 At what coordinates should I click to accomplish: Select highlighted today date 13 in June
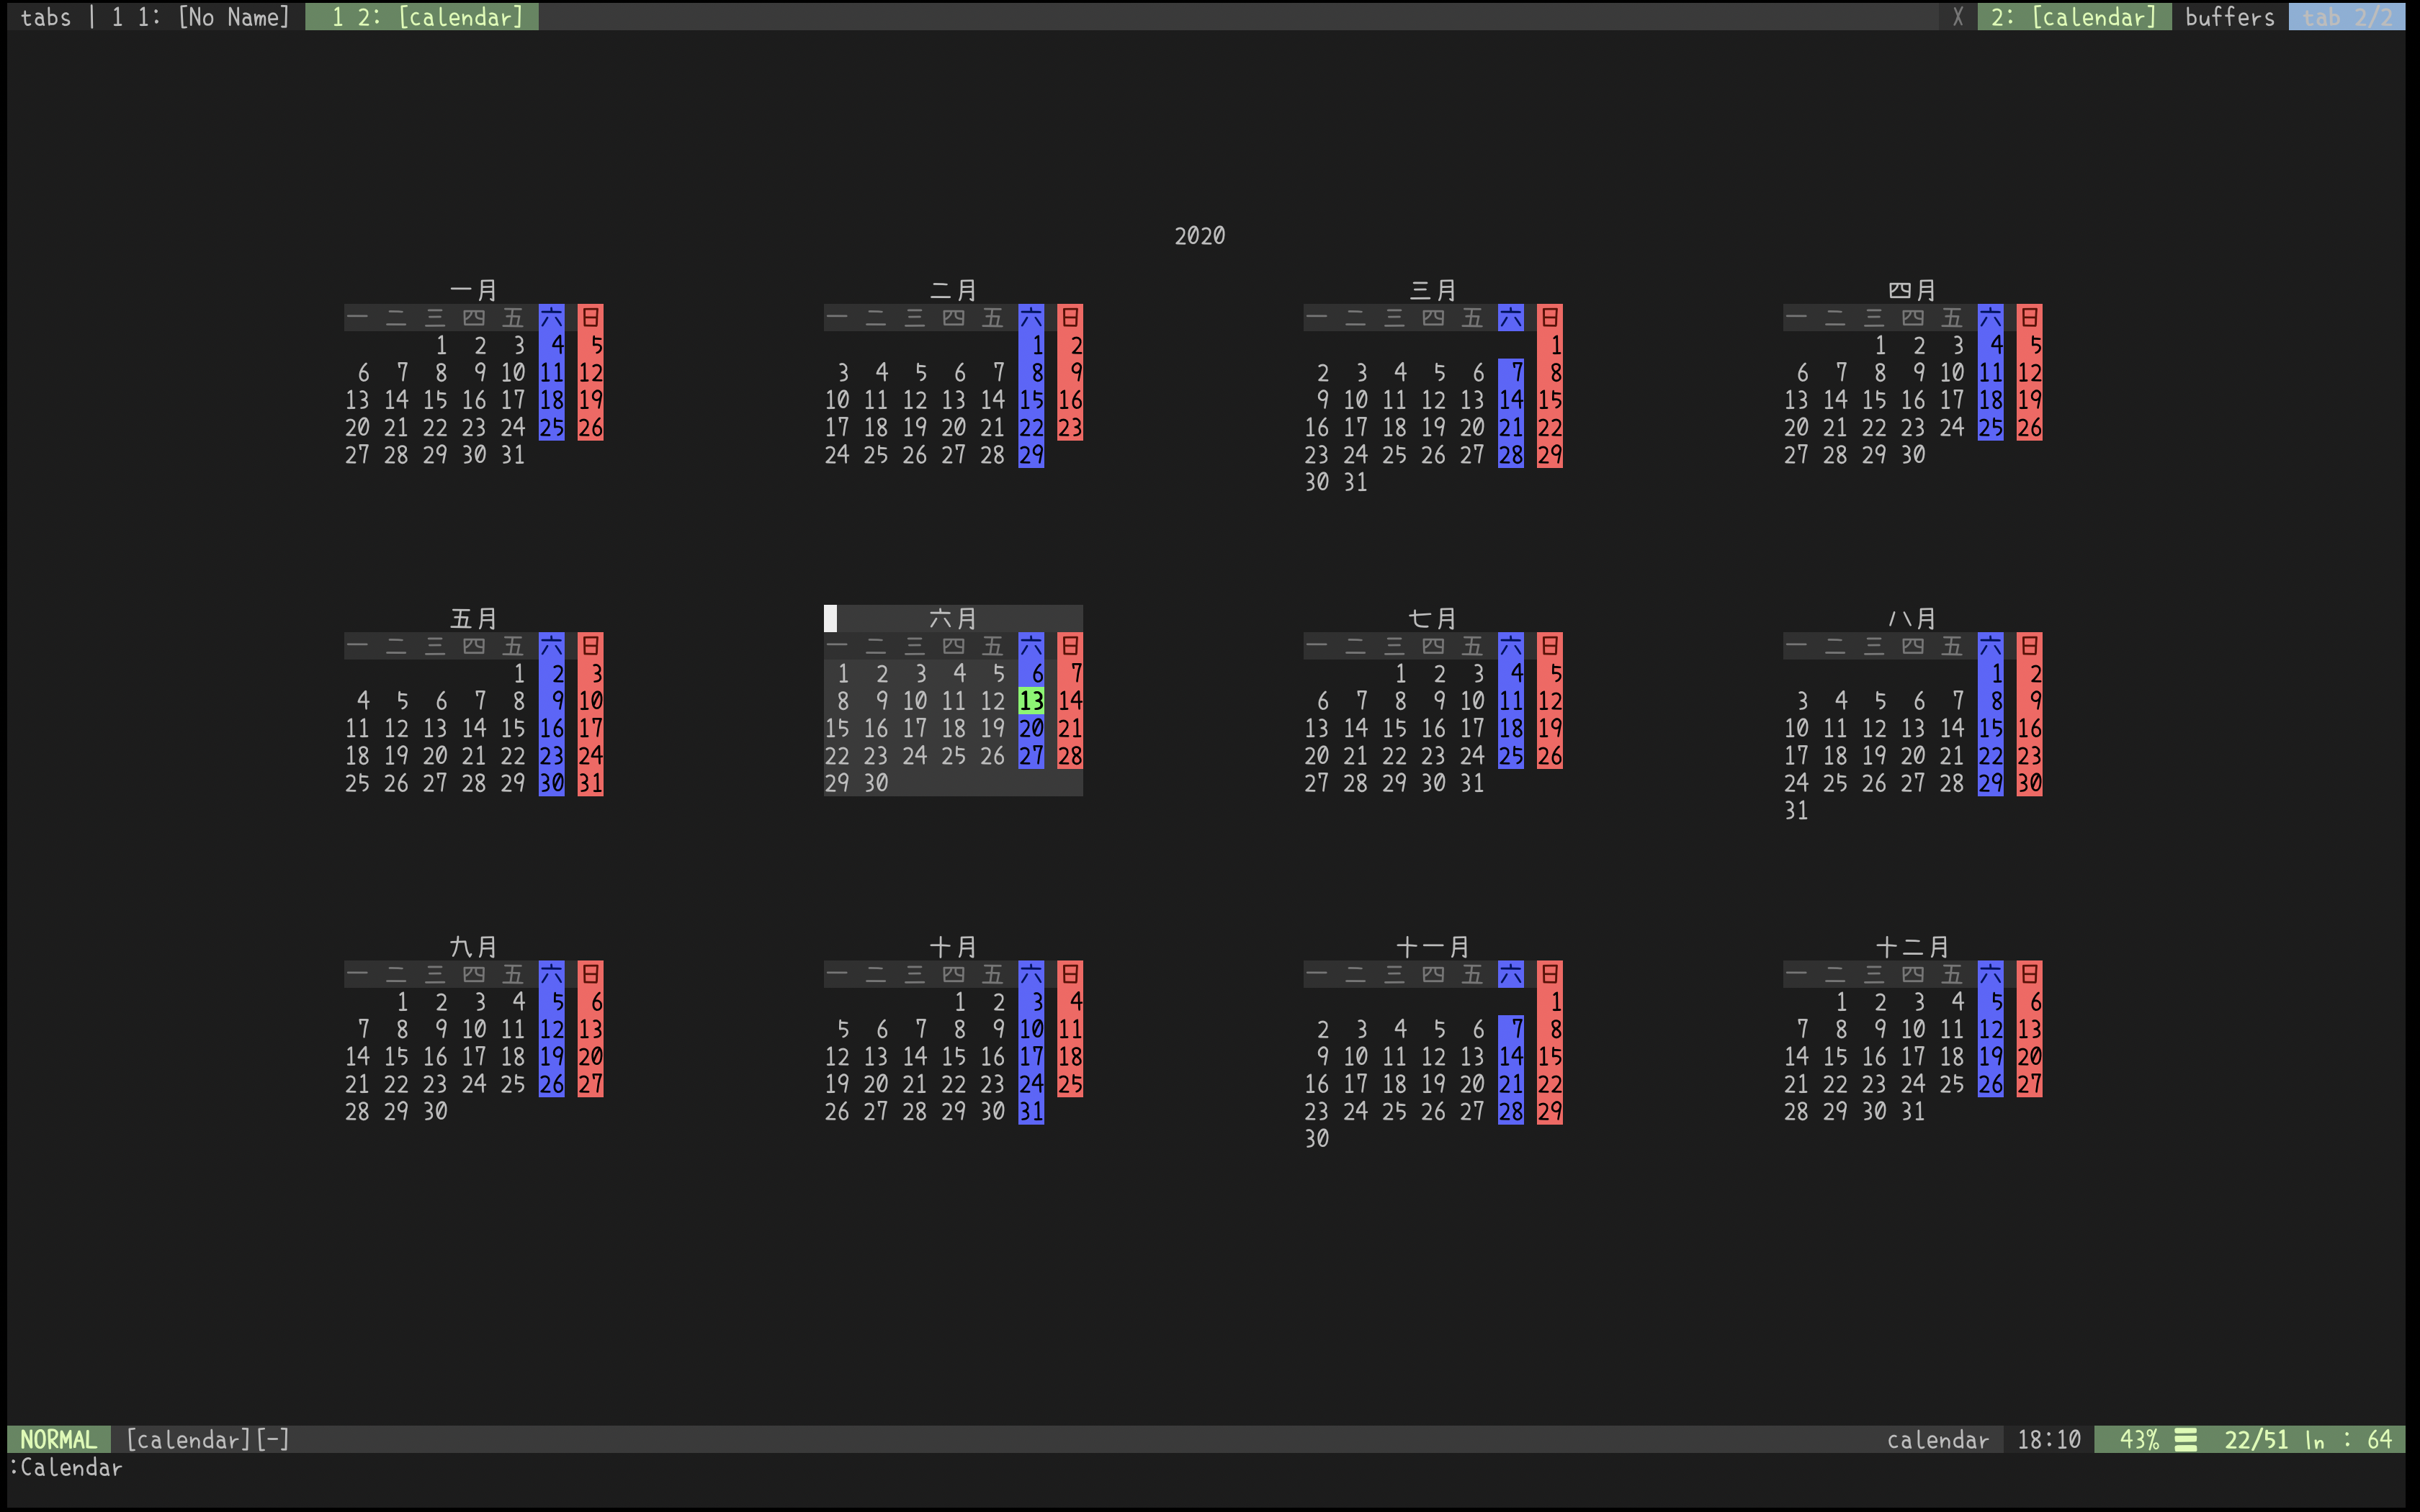1031,701
